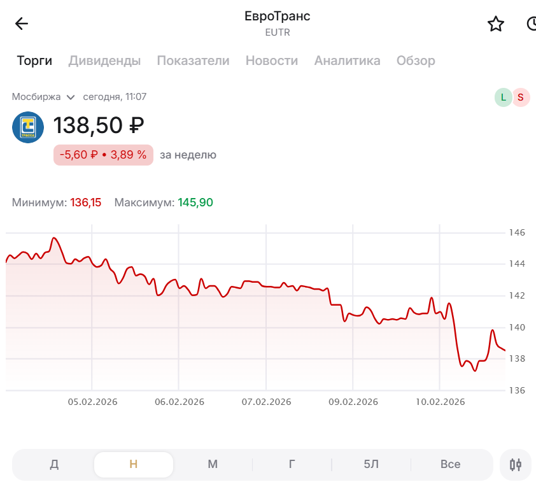Go to the Аналитика tab
The image size is (536, 489).
click(x=347, y=60)
